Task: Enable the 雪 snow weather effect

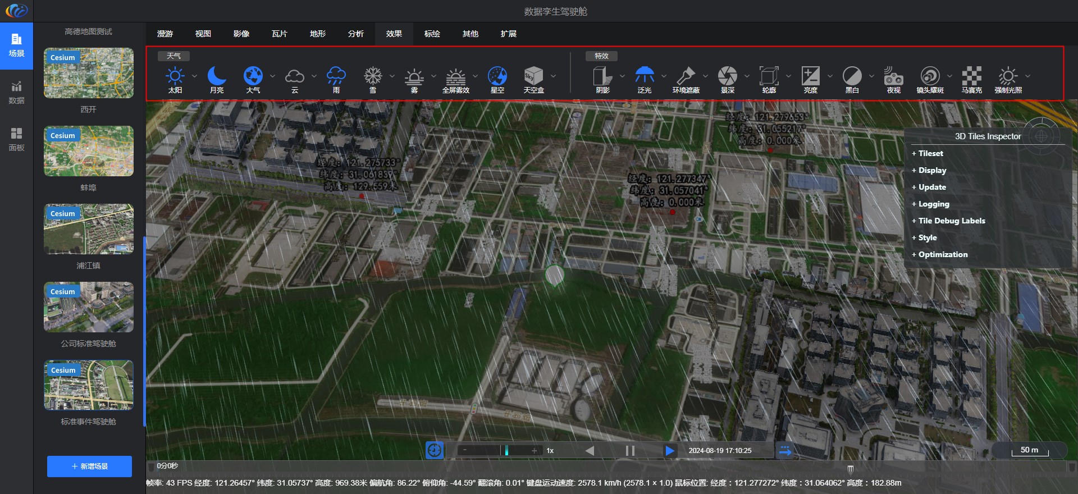Action: click(373, 76)
